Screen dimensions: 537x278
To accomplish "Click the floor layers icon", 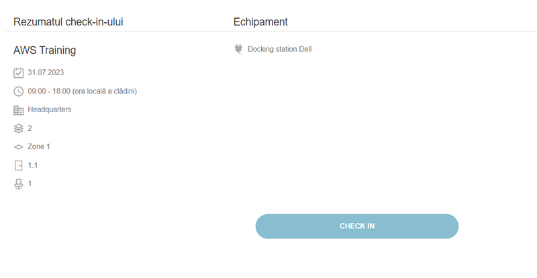I will coord(19,128).
